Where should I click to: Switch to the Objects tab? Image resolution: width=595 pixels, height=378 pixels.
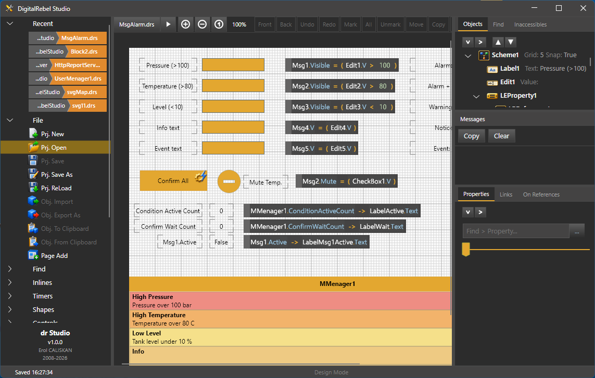click(473, 24)
